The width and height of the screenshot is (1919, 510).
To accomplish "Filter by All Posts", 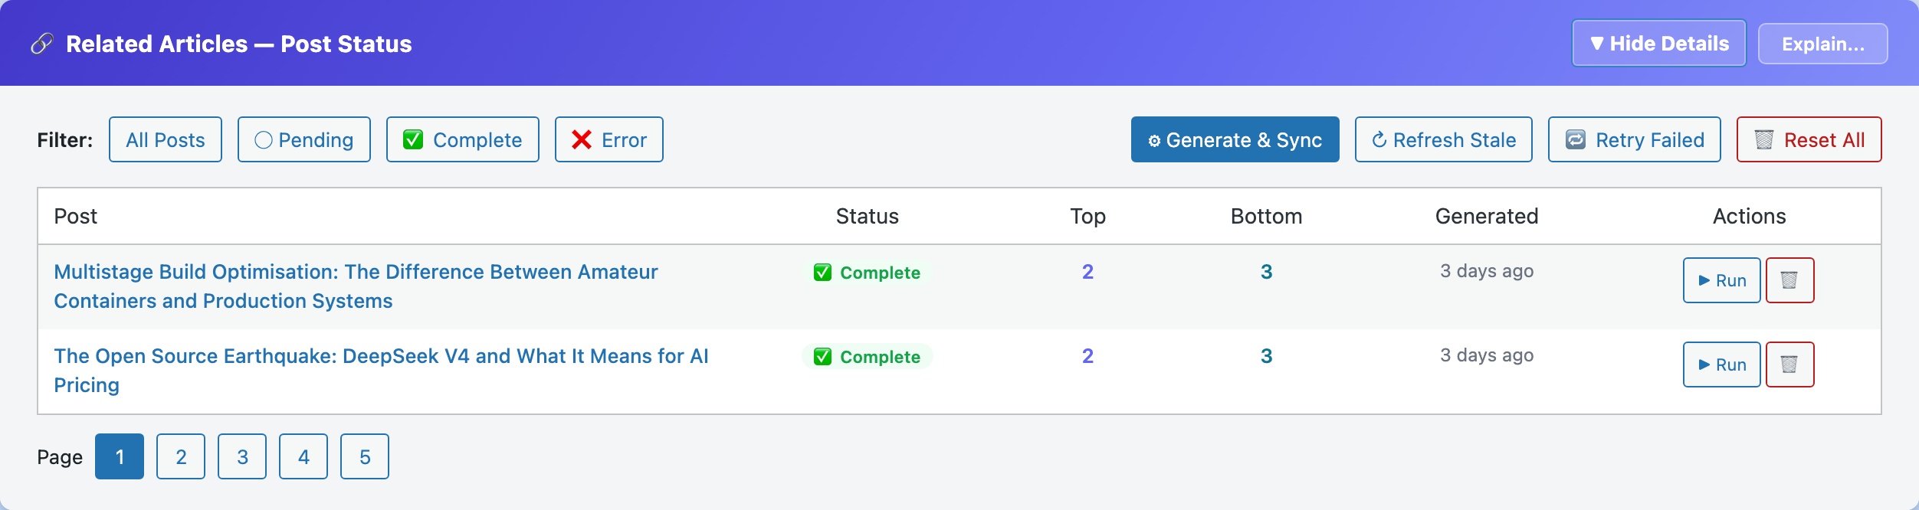I will click(166, 139).
